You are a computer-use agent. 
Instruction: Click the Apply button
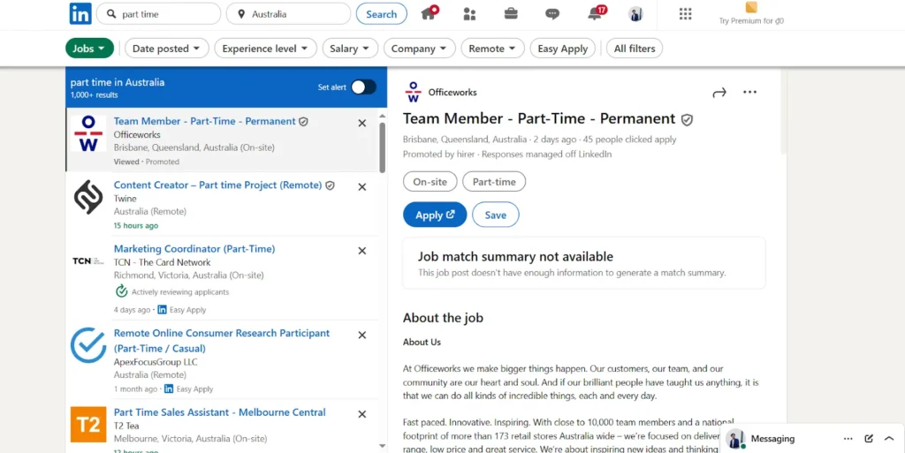coord(435,215)
